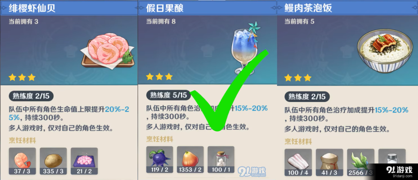
Task: Select the rice sack ingredient 41/3
Action: point(329,163)
